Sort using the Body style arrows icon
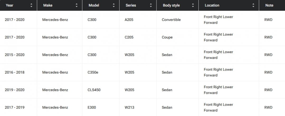This screenshot has height=116, width=285. pyautogui.click(x=193, y=5)
